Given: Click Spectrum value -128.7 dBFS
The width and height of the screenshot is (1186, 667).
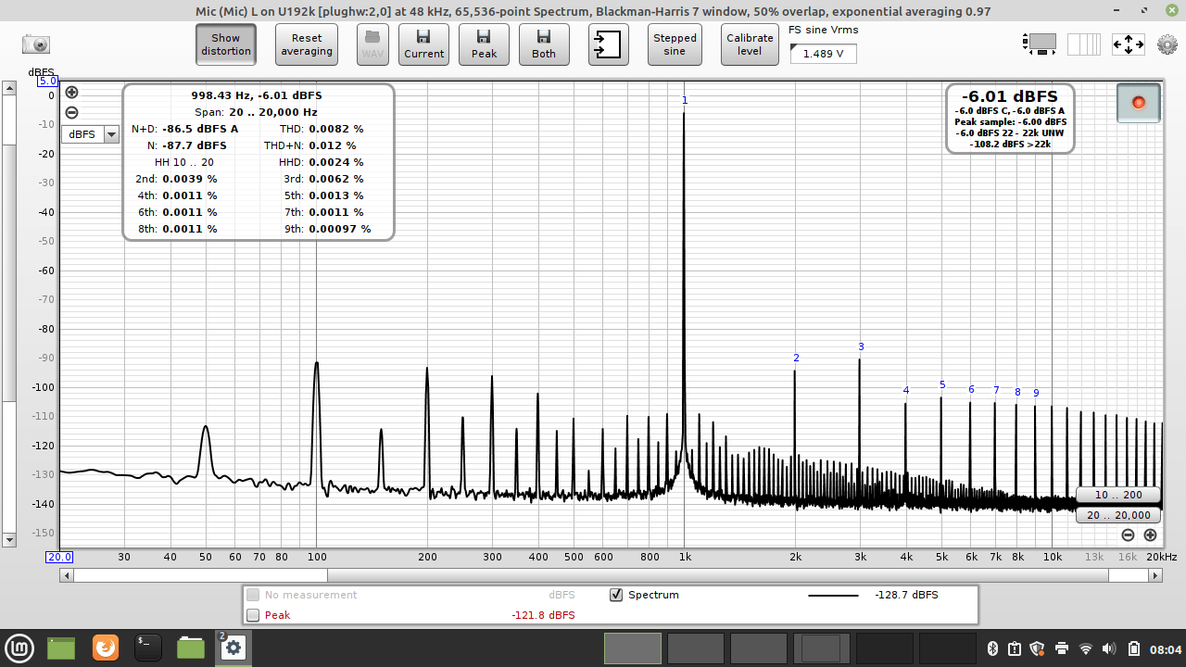Looking at the screenshot, I should click(x=906, y=595).
